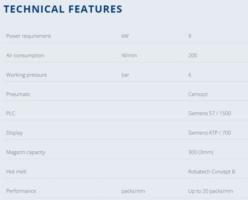Select the Up to 20 packs/min value
This screenshot has height=200, width=248.
pyautogui.click(x=210, y=191)
